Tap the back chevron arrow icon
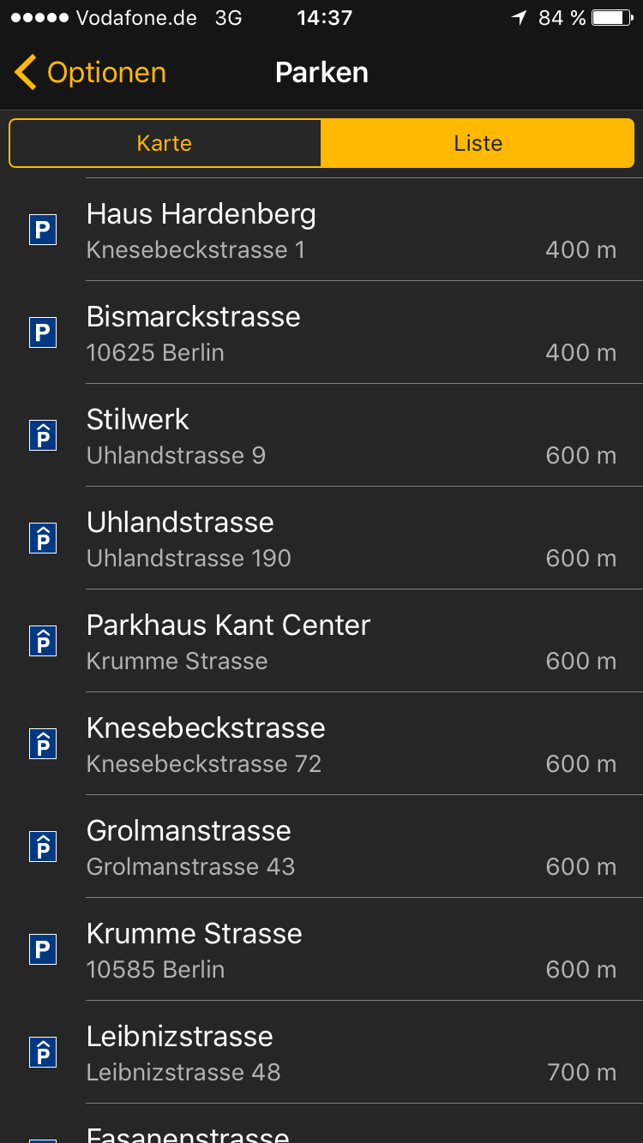643x1143 pixels. (26, 73)
